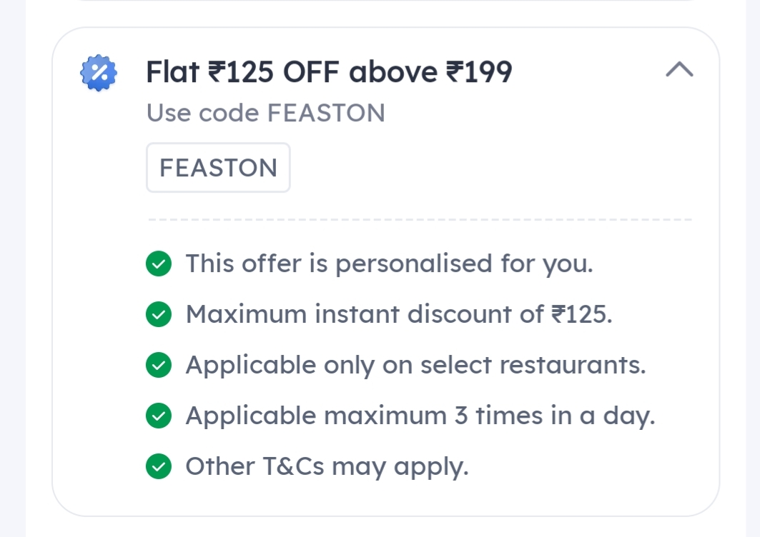Tap the '₹125.' amount in maximum discount line

point(581,314)
